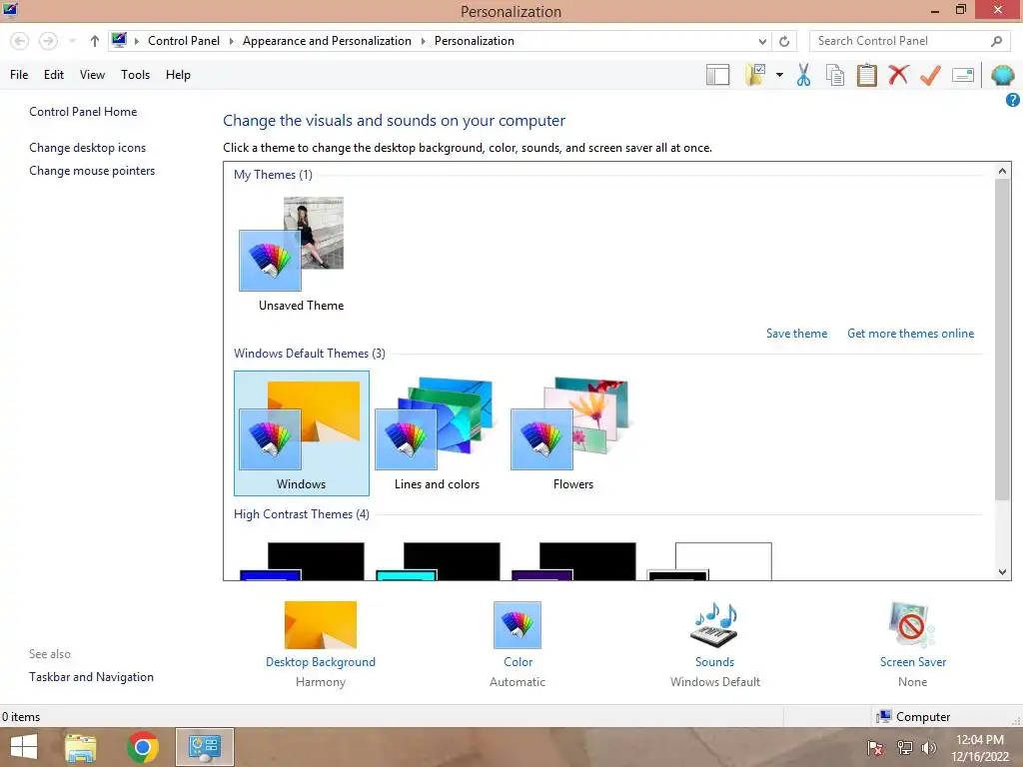Click the Paste clipboard icon

(866, 75)
